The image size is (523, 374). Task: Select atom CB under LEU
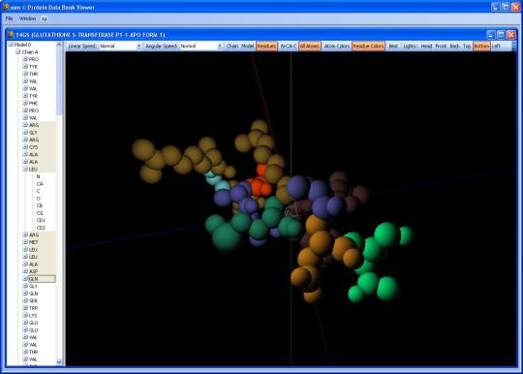click(40, 205)
